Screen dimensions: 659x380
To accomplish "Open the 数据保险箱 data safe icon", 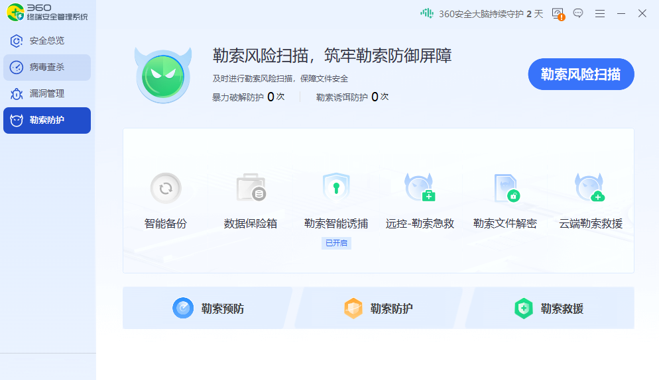I will point(251,189).
